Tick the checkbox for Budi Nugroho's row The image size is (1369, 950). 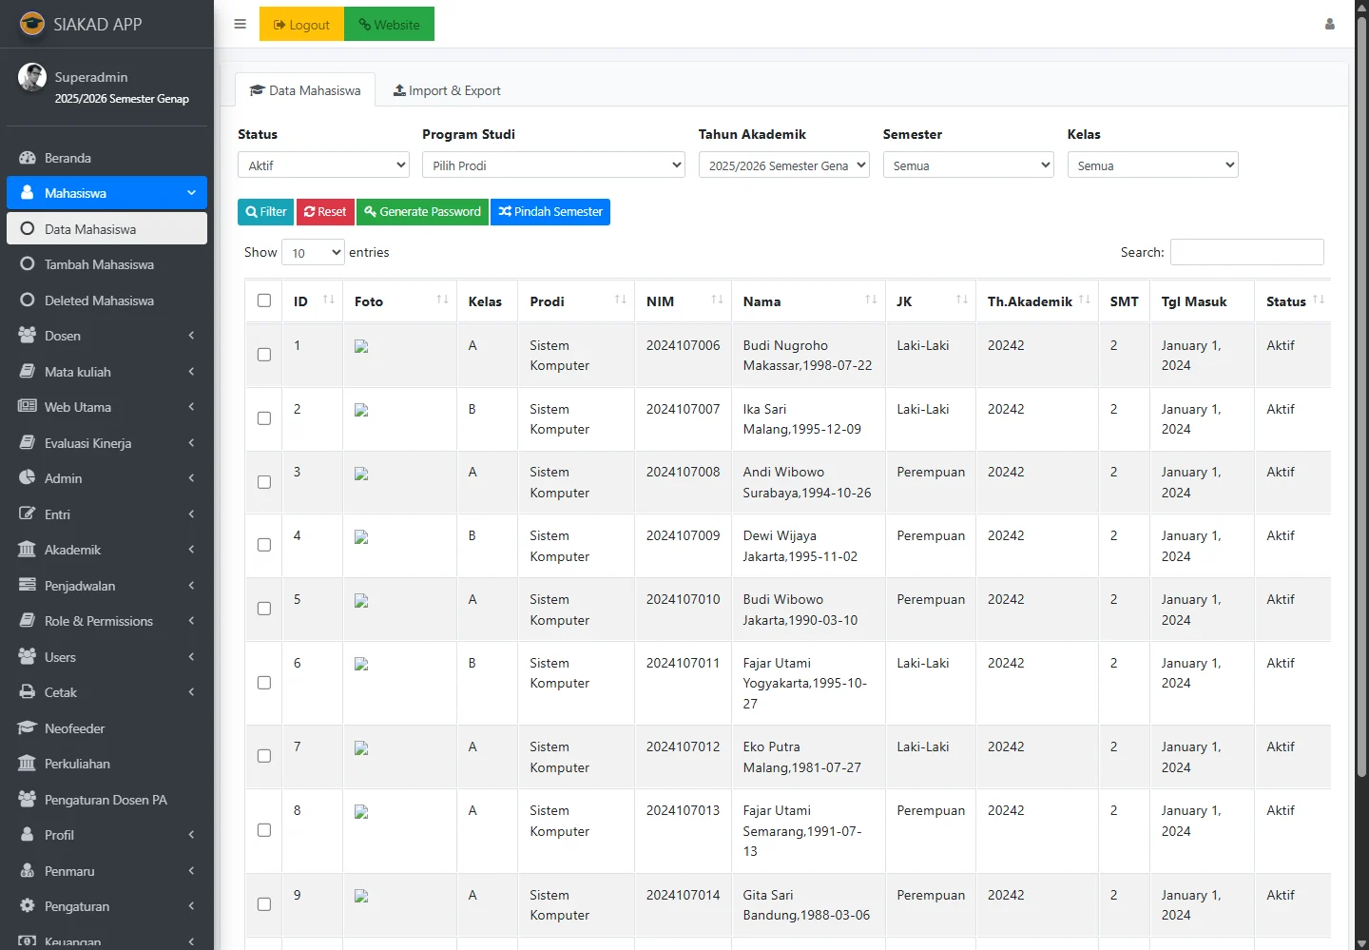[x=264, y=355]
